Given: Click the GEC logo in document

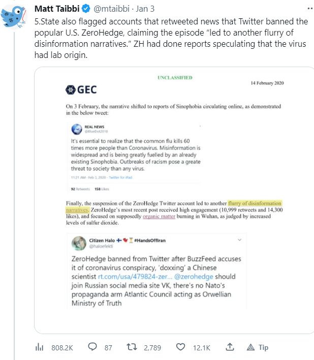Looking at the screenshot, I should click(81, 90).
